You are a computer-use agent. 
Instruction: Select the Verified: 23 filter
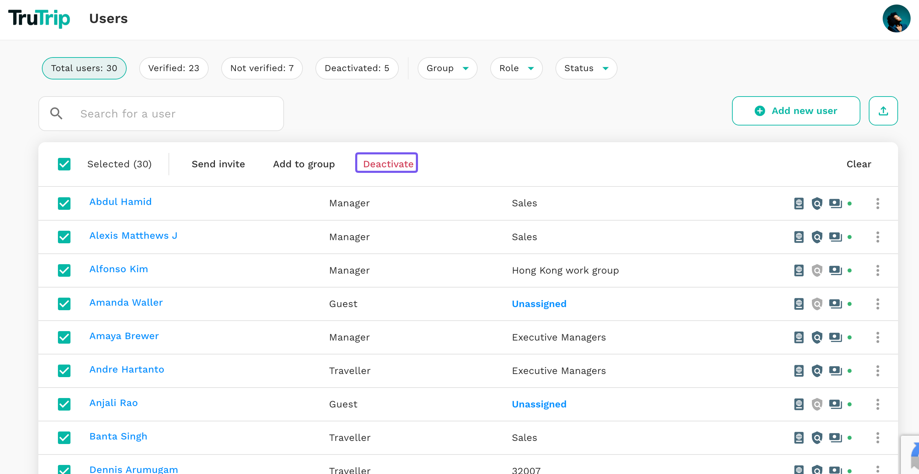pyautogui.click(x=174, y=68)
